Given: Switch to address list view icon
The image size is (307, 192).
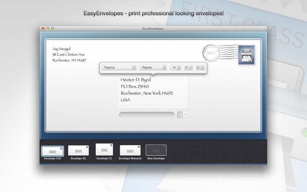Looking at the screenshot, I should coord(185,115).
